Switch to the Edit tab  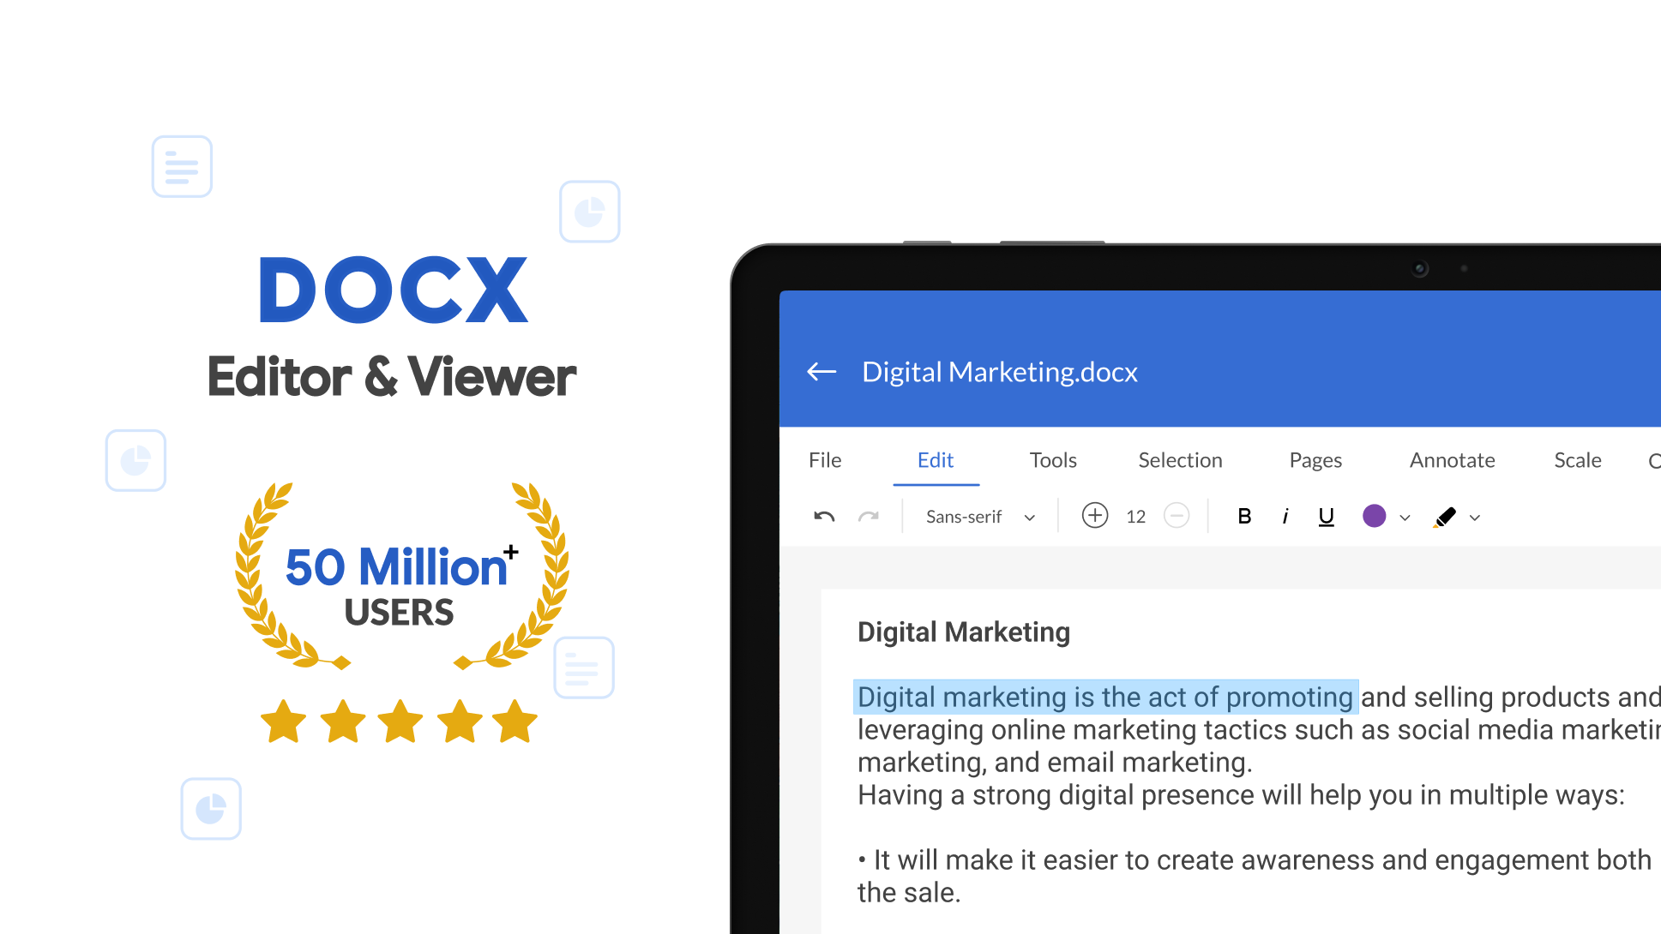pyautogui.click(x=936, y=460)
